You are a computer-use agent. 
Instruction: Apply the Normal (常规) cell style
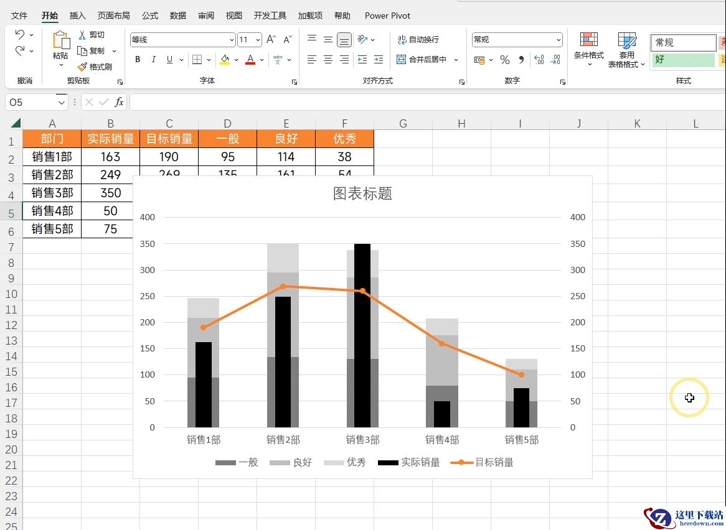(x=684, y=42)
